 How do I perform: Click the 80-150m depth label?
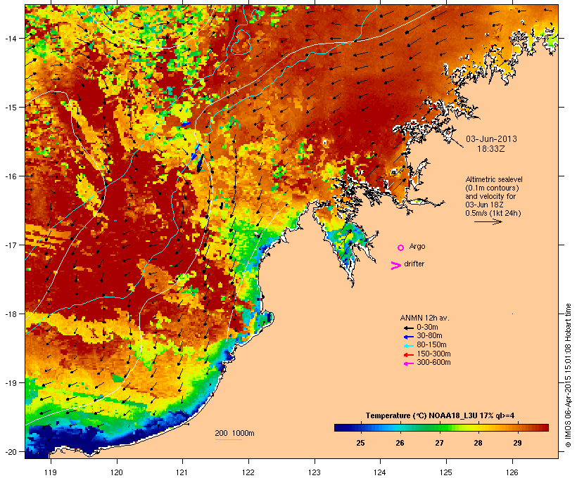pyautogui.click(x=431, y=345)
